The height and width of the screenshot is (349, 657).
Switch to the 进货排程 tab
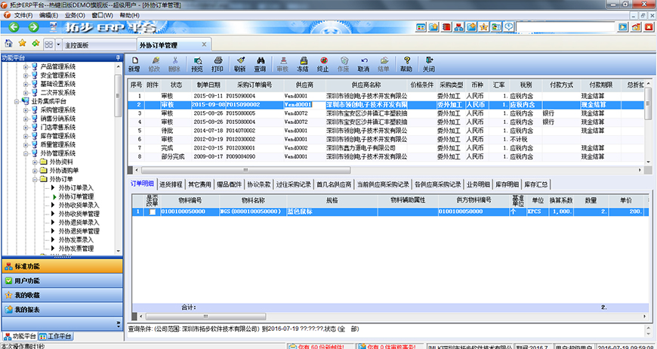171,184
